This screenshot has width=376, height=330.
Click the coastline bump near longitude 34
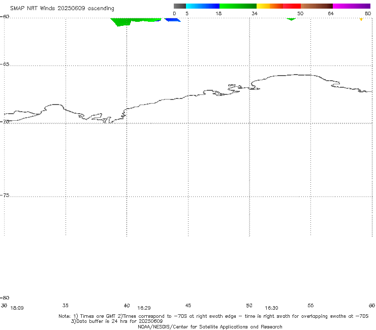click(55, 107)
